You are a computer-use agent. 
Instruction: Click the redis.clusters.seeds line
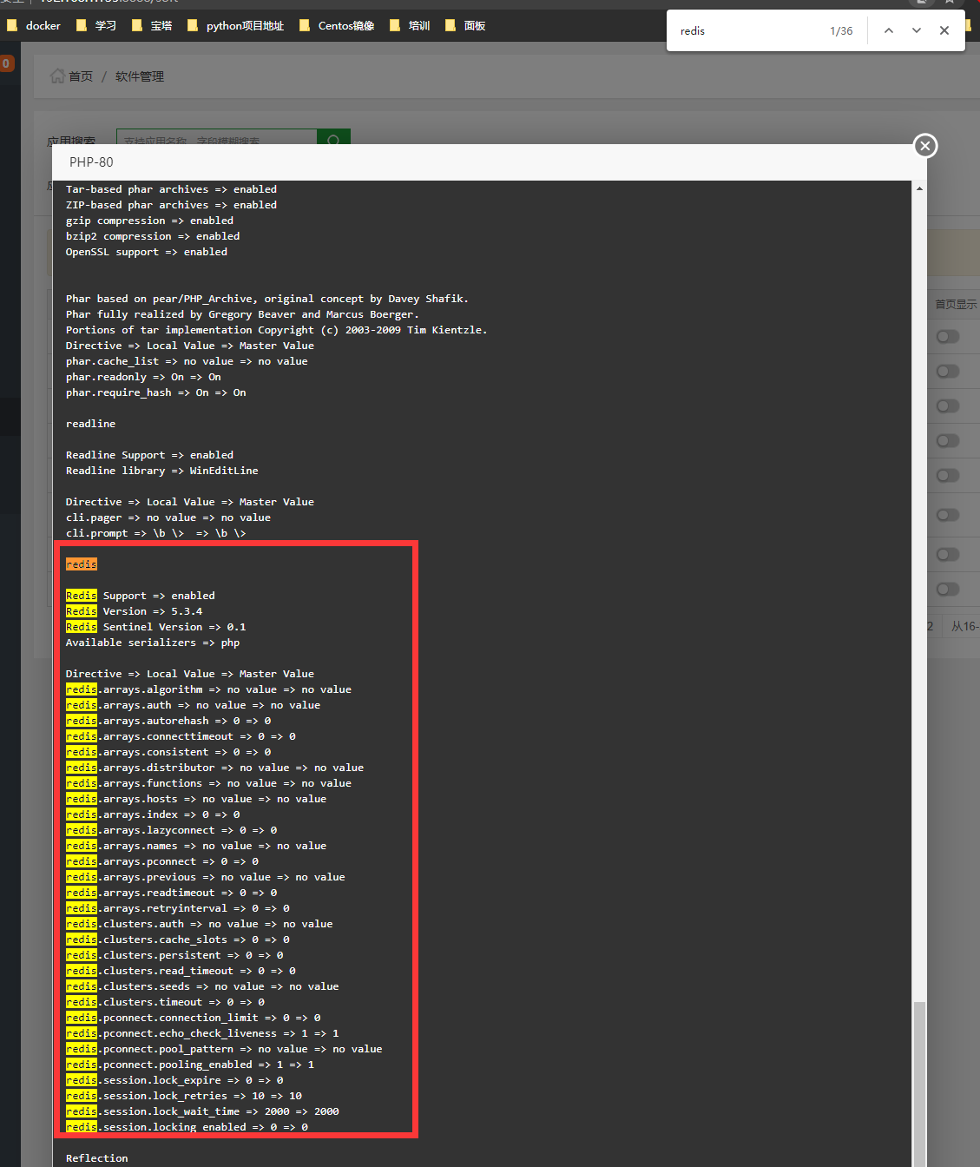(203, 986)
